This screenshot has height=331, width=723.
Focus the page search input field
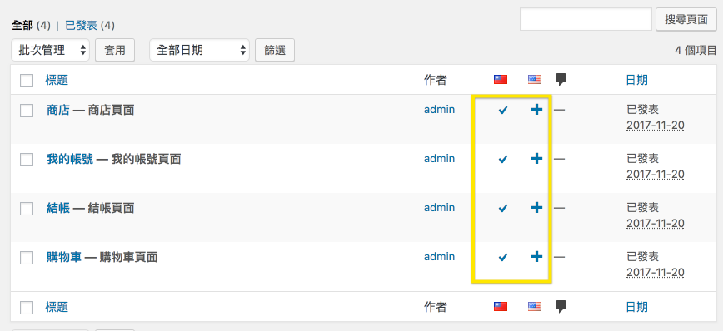tap(586, 19)
